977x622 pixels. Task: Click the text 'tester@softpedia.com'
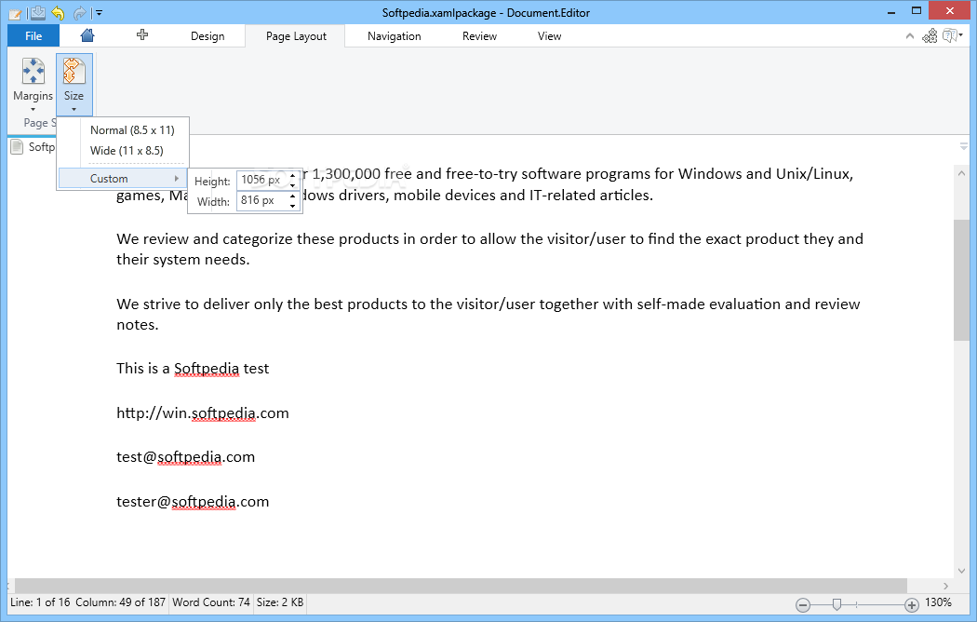point(193,502)
